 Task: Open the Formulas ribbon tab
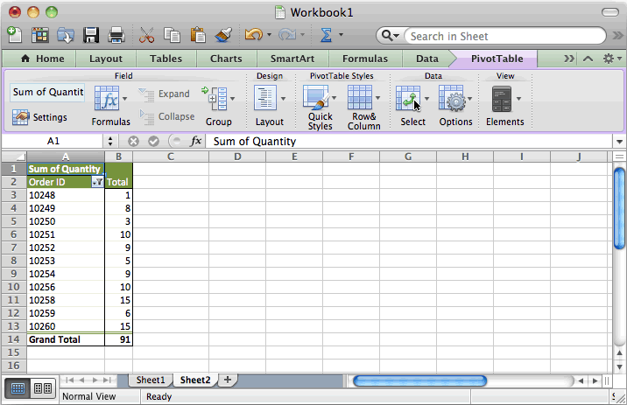click(x=365, y=59)
